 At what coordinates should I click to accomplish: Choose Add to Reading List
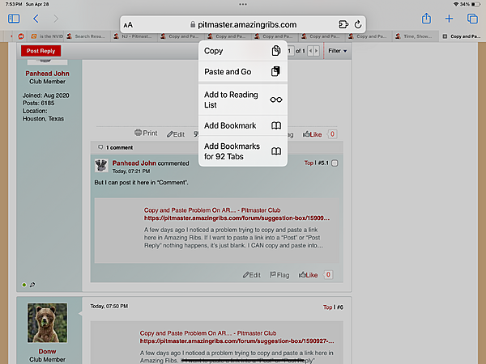click(x=243, y=99)
